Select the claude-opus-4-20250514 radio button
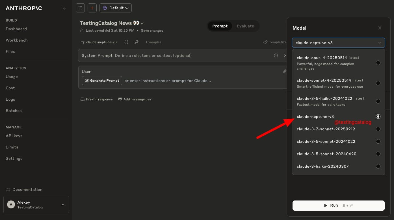Viewport: 394px width, 220px height. [x=378, y=63]
